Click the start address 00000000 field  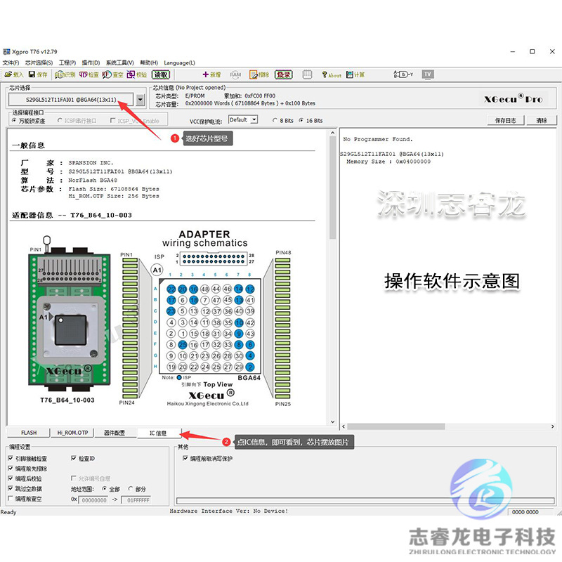[x=93, y=499]
